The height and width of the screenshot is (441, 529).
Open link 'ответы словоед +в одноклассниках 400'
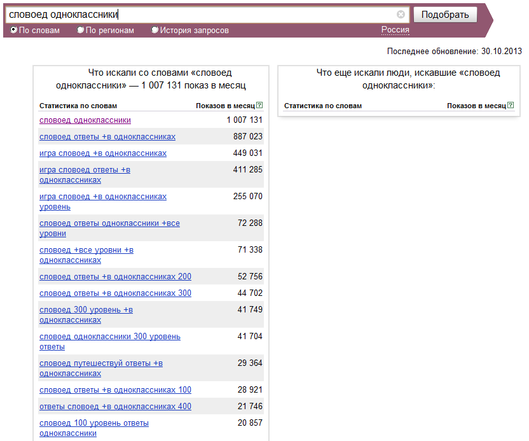point(115,406)
